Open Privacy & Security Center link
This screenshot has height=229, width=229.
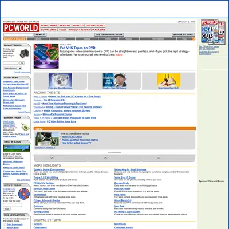point(47,200)
